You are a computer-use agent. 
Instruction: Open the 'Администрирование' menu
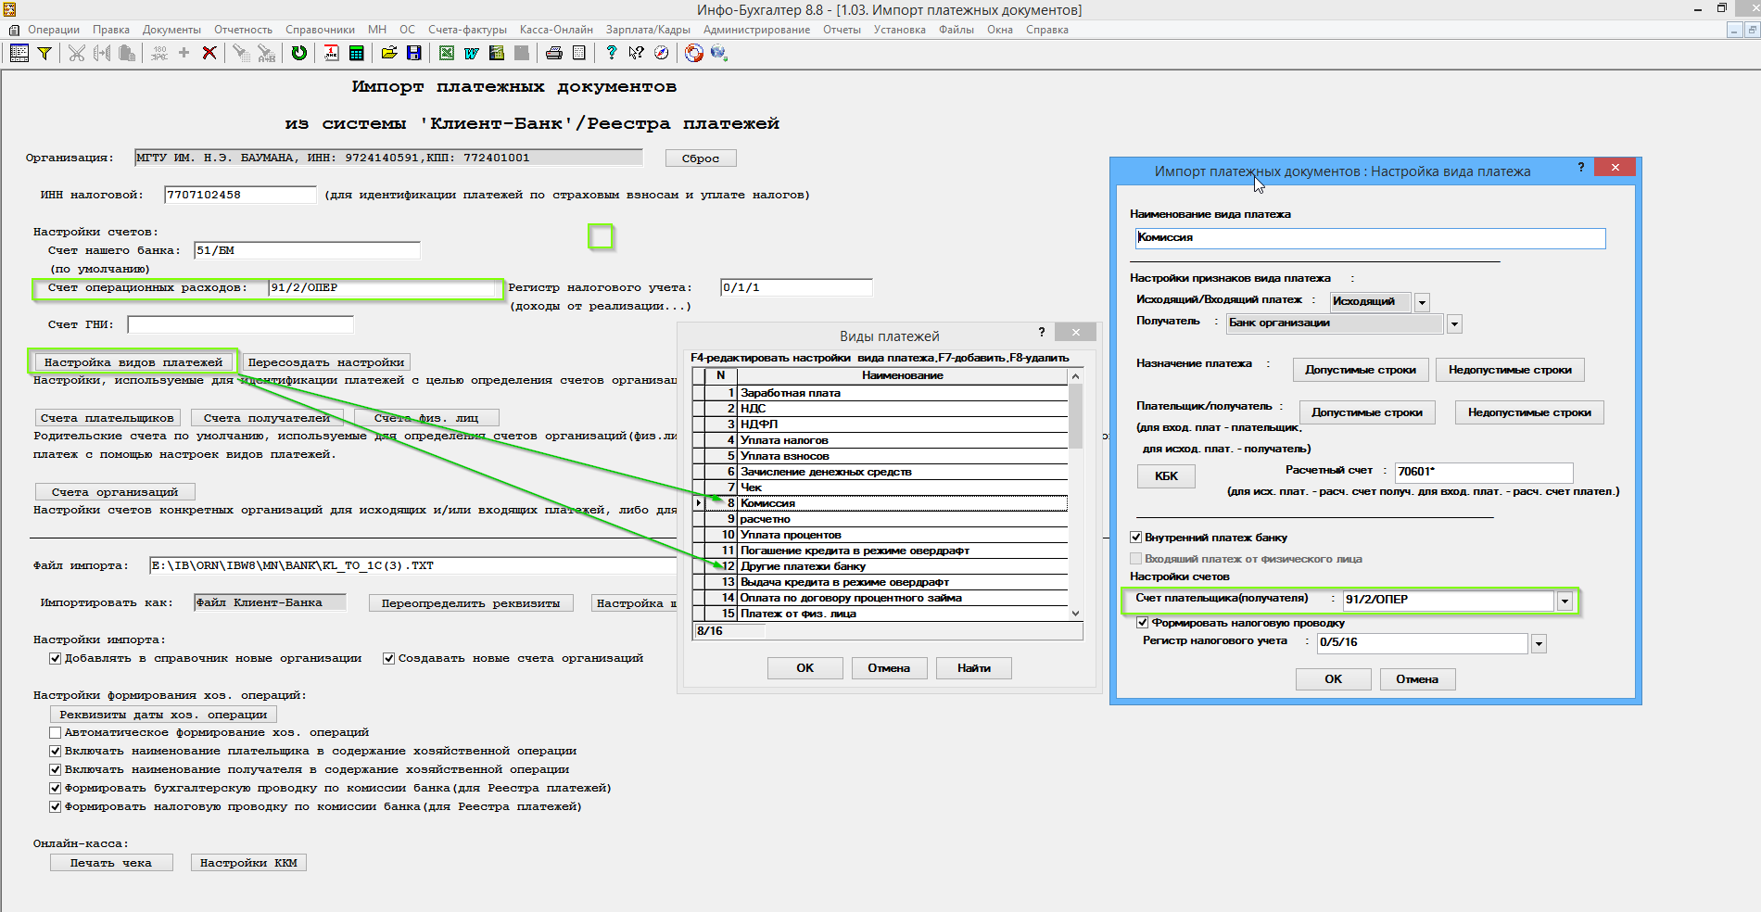click(x=756, y=30)
